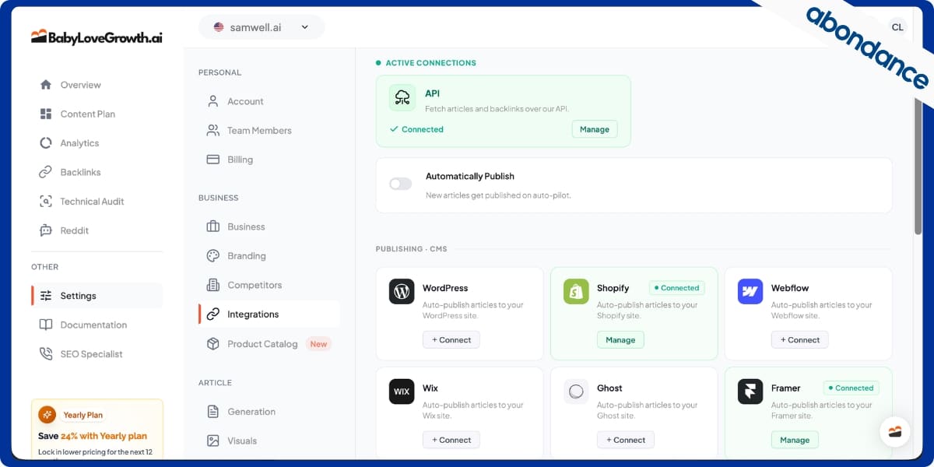
Task: Click the Shopify Connected badge
Action: [676, 288]
